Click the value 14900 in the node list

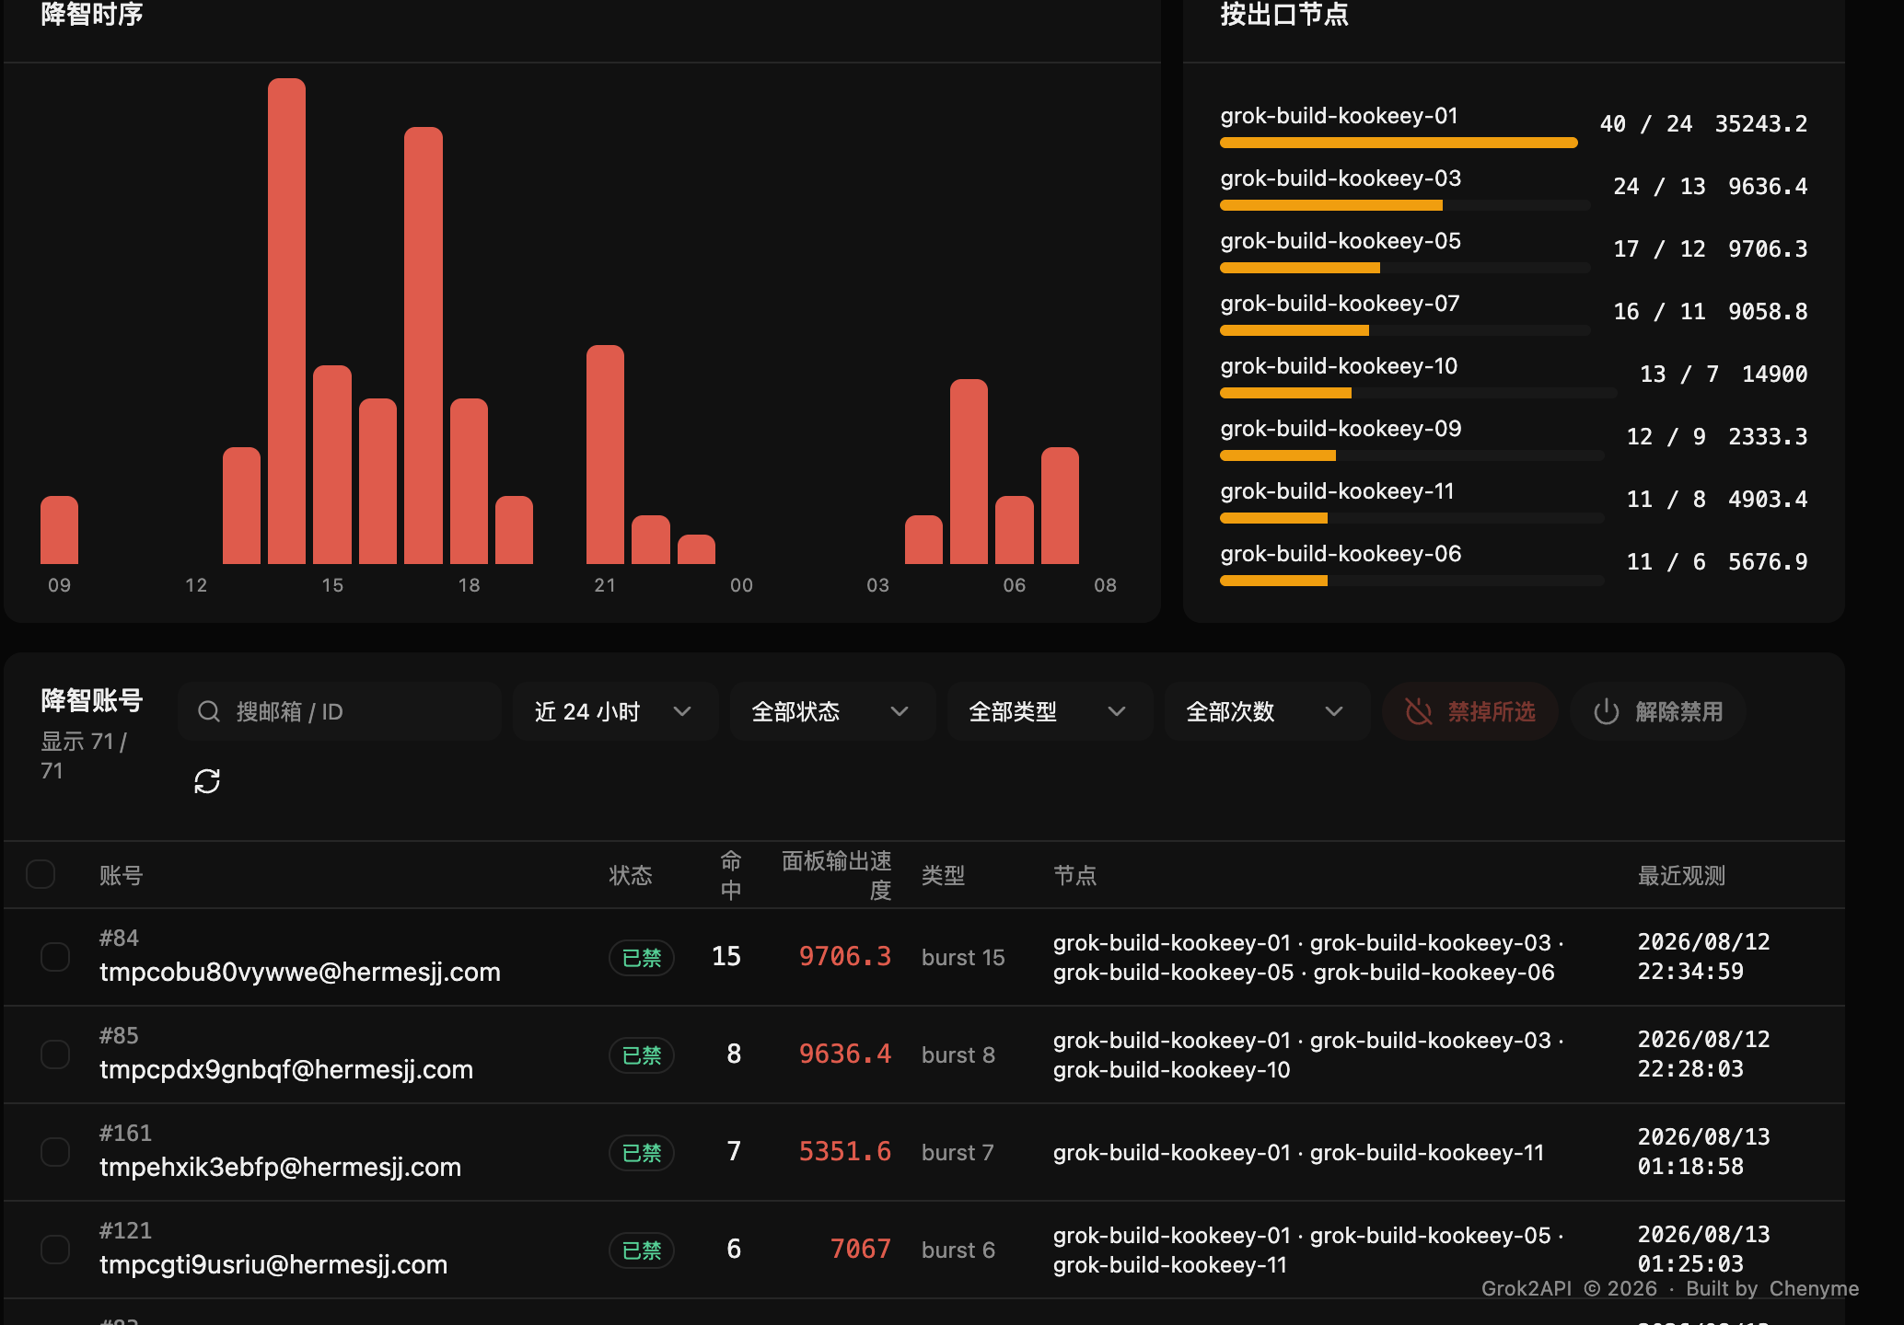1774,374
